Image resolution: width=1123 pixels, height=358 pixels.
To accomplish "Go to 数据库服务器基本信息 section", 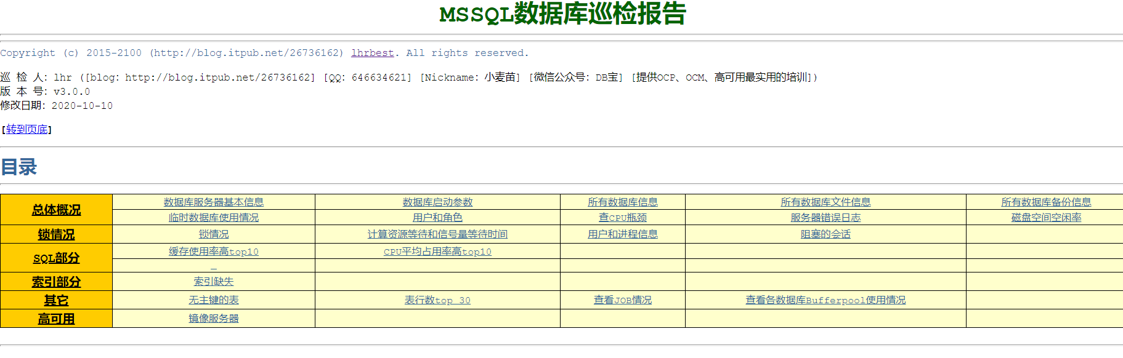I will (214, 202).
